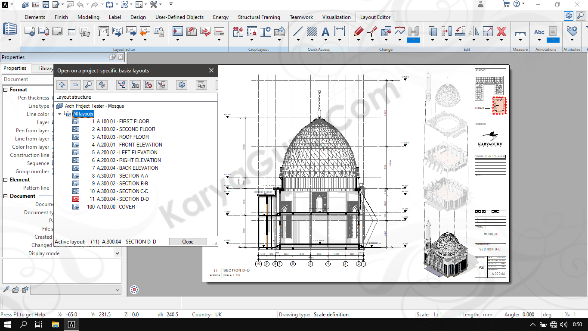Viewport: 588px width, 331px height.
Task: Select layout A.200.01 - FRONT ELEVATION
Action: click(x=129, y=145)
